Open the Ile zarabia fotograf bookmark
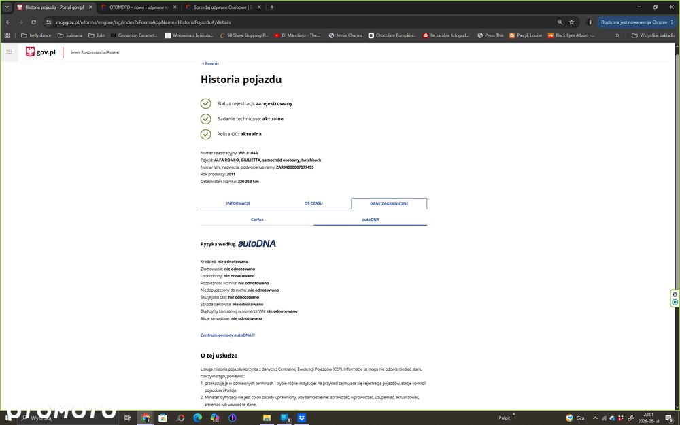Viewport: 680px width, 425px height. (446, 35)
